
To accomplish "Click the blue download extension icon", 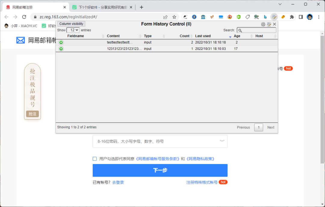I will [x=194, y=17].
